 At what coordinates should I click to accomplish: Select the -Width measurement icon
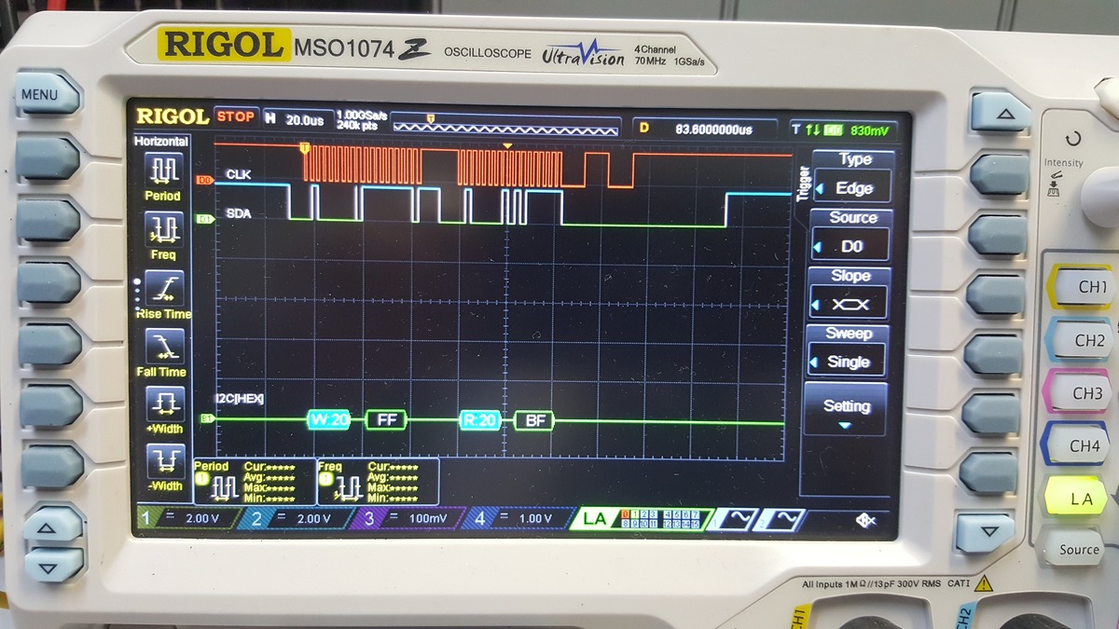tap(165, 460)
